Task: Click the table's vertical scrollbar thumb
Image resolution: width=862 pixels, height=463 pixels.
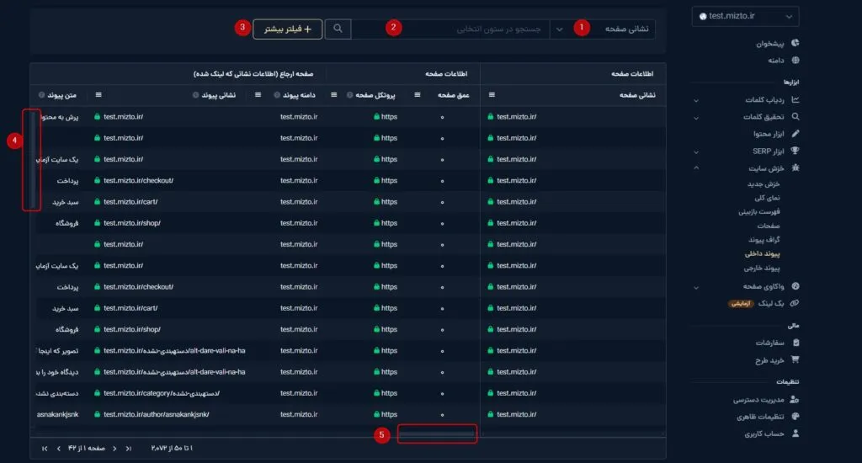Action: pos(33,159)
